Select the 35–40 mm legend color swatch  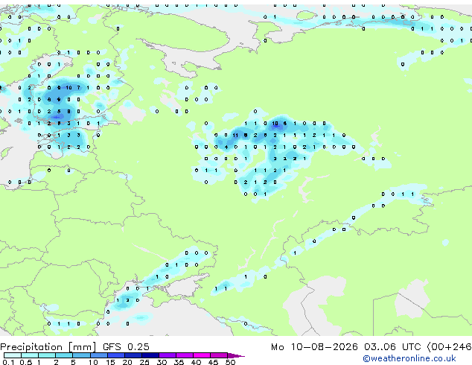pos(185,355)
